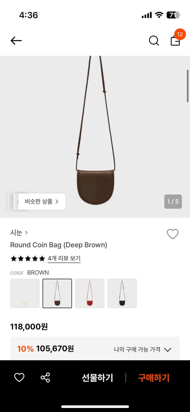Open the shopping bag with 12 items
The width and height of the screenshot is (190, 412).
pos(175,41)
